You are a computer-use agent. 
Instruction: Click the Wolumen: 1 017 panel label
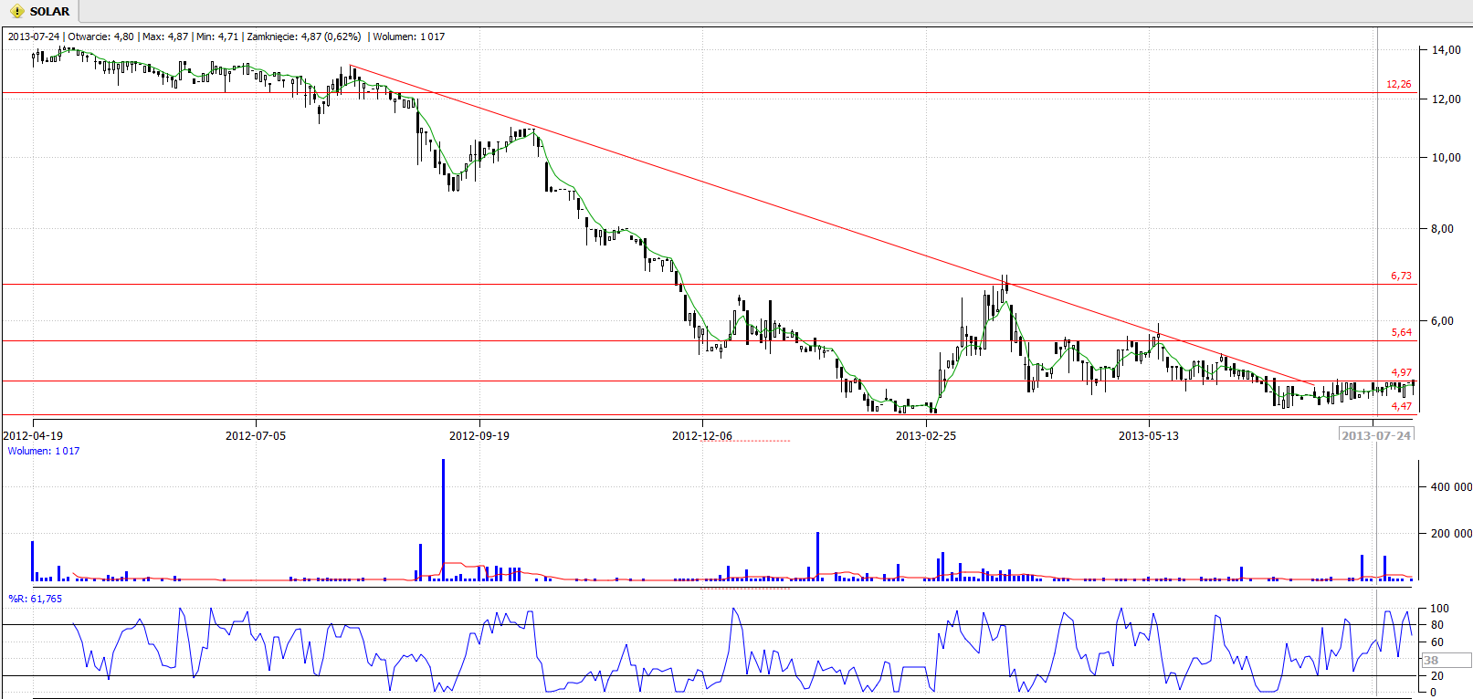[x=44, y=451]
